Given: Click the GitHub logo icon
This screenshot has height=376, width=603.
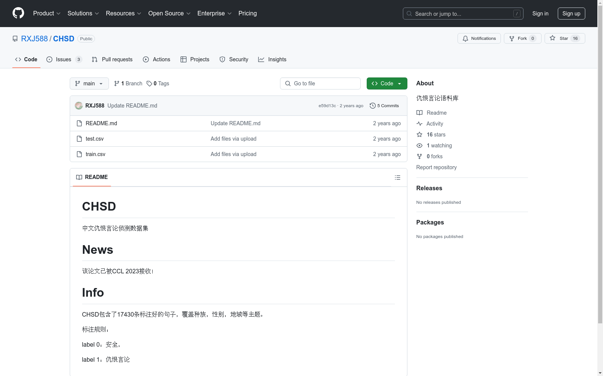Looking at the screenshot, I should pos(18,13).
